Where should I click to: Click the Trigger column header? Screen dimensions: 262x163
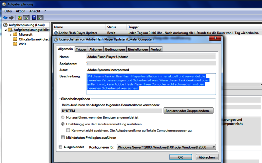click(193, 27)
